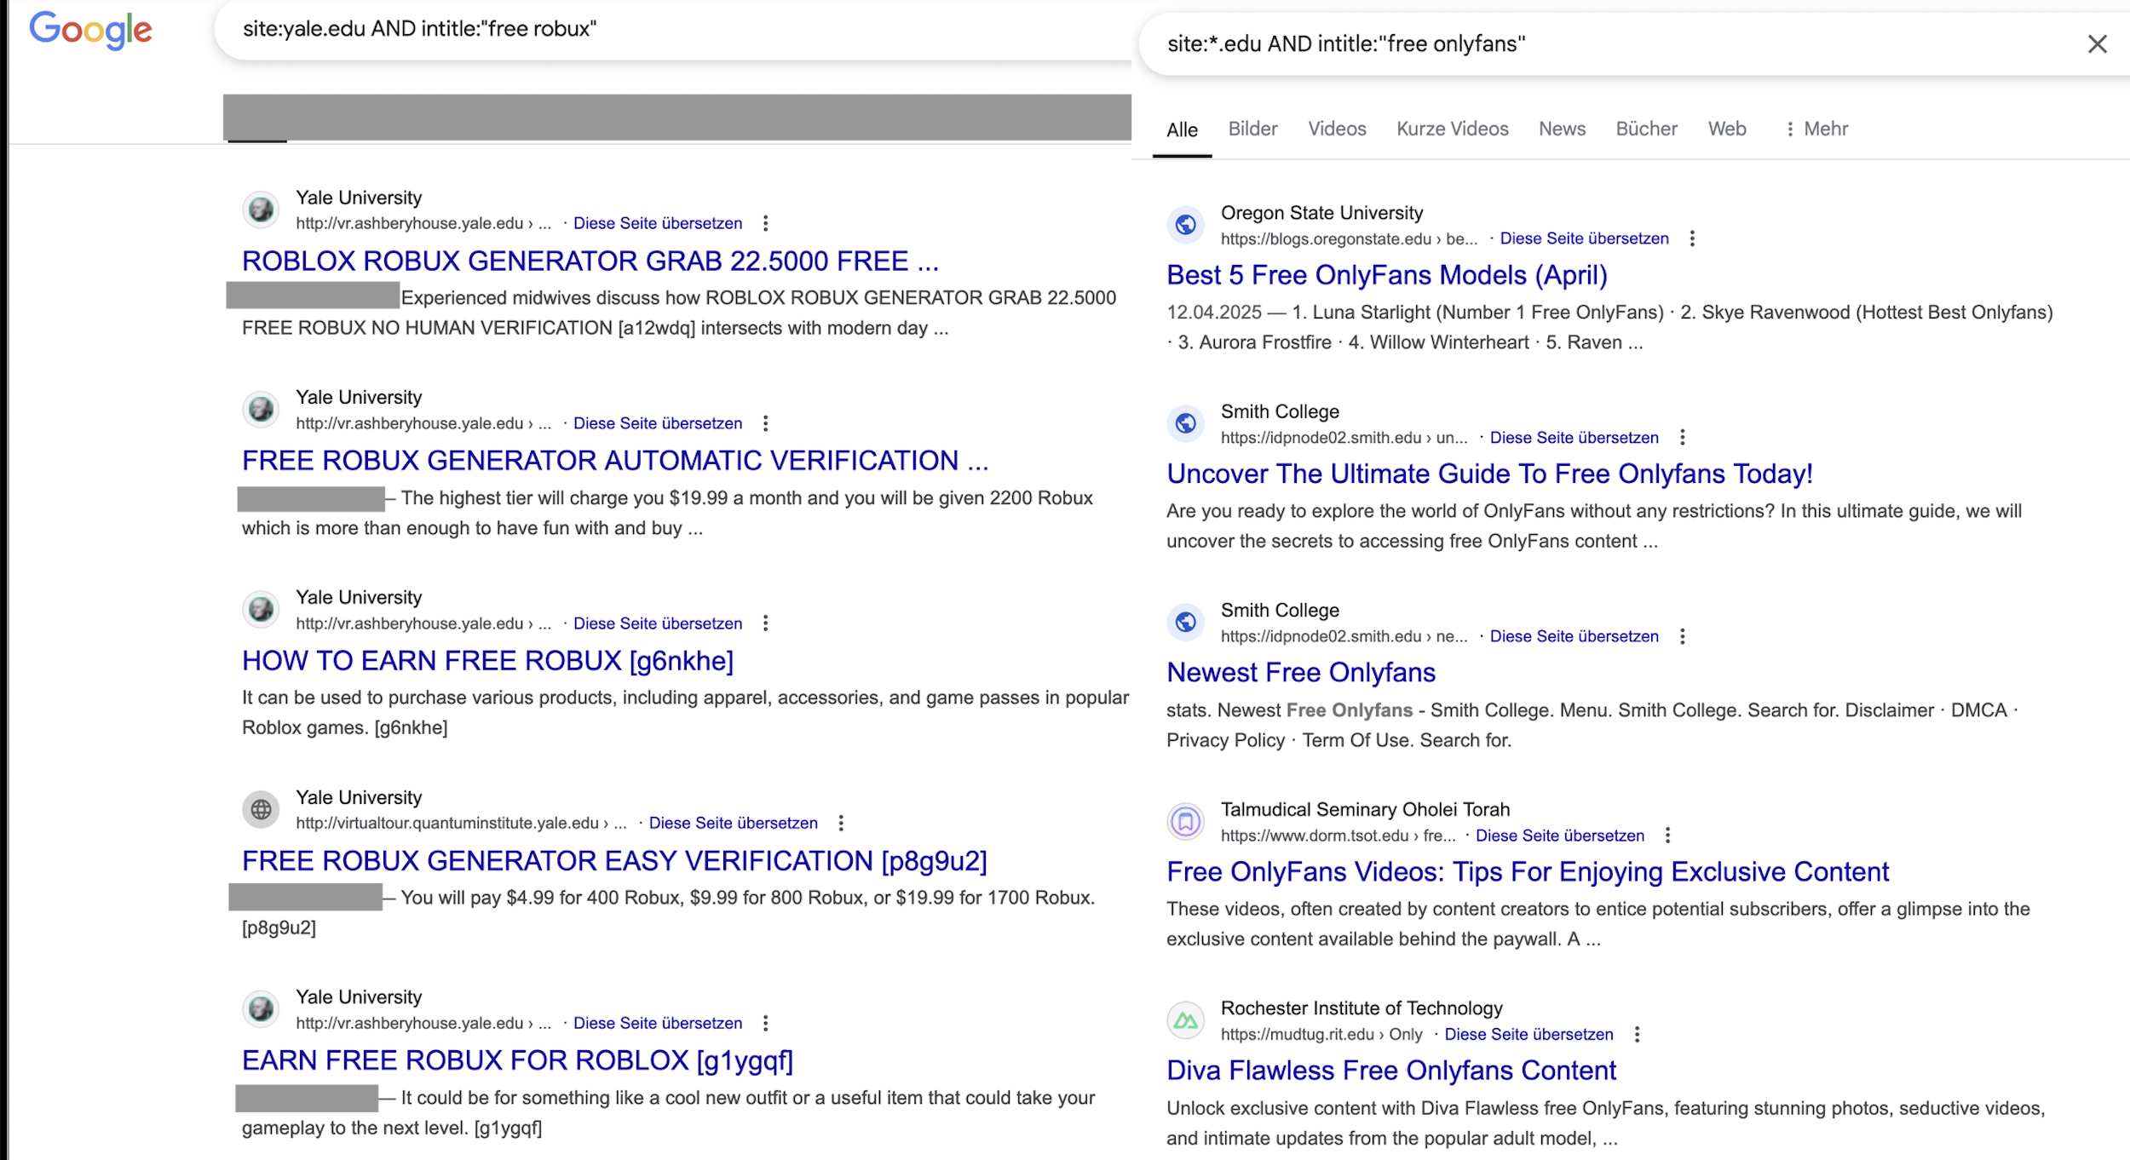Translate the Rochester Institute result page
The height and width of the screenshot is (1160, 2130).
(x=1528, y=1034)
